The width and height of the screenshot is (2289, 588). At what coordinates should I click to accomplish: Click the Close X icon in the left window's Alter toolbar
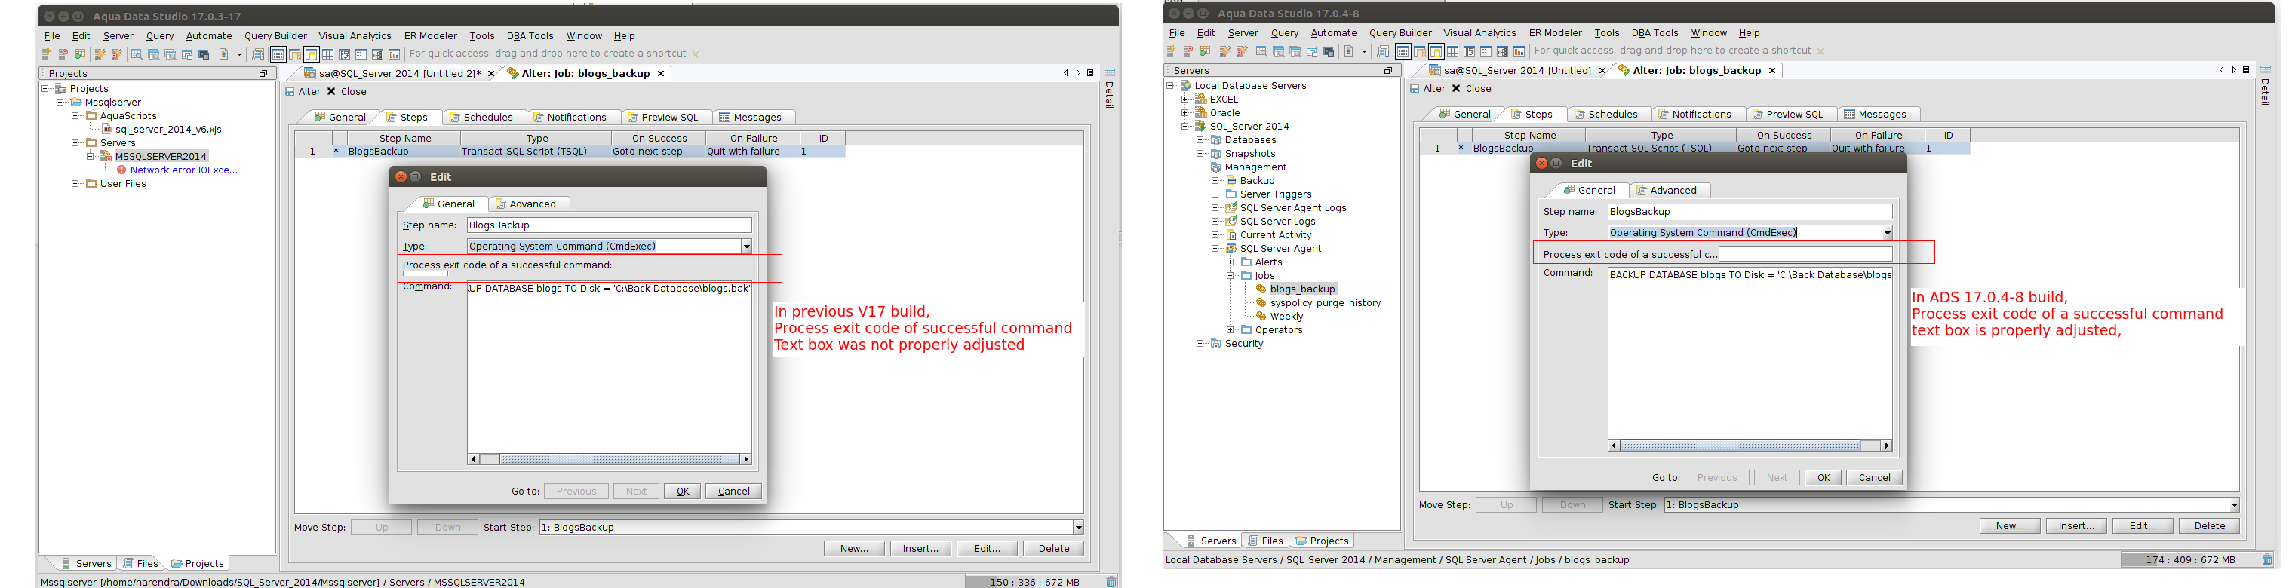pos(331,91)
